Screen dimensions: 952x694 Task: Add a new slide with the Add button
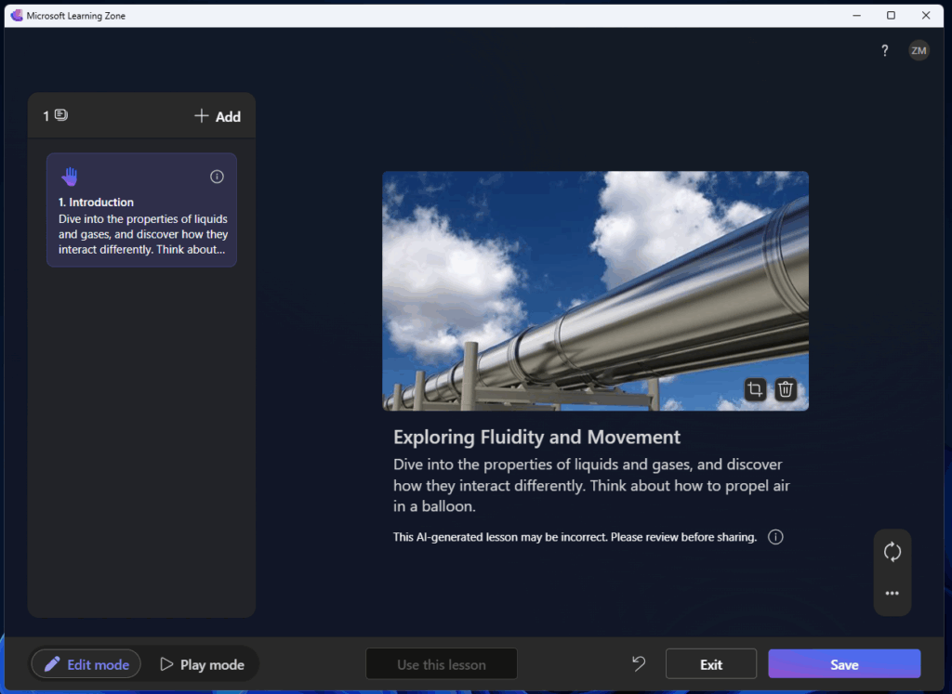click(x=218, y=116)
